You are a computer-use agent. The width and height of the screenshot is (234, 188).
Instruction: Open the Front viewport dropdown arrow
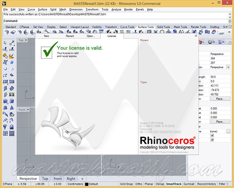[x=28, y=110]
